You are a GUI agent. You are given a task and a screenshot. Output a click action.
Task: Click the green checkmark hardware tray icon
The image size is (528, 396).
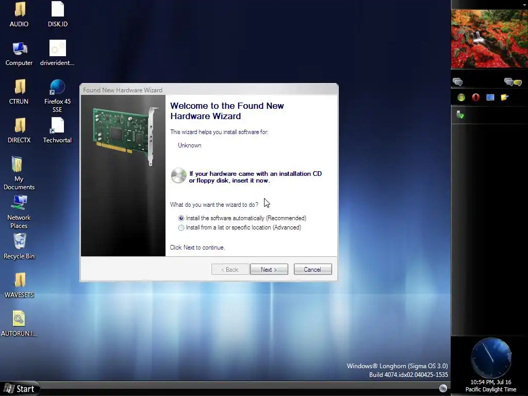point(460,114)
